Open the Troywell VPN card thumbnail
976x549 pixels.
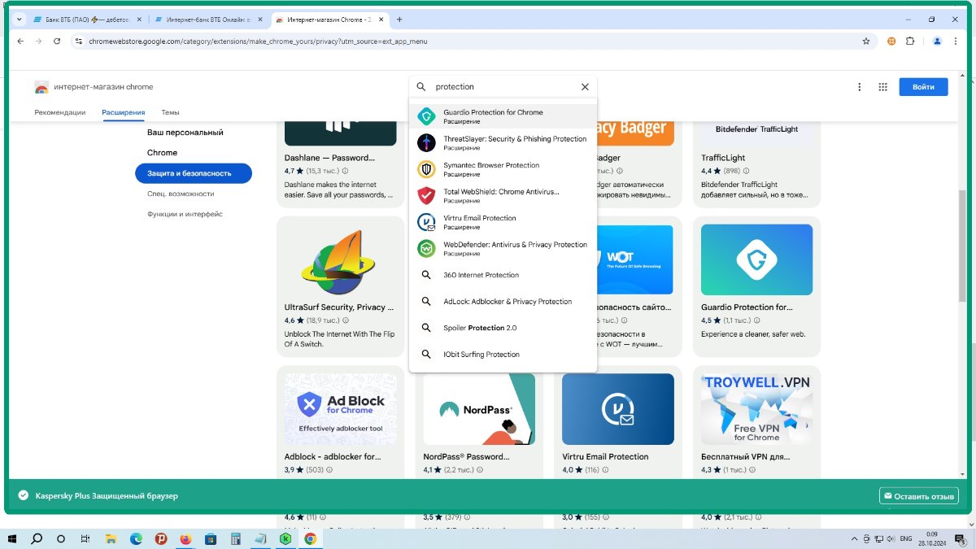coord(756,409)
